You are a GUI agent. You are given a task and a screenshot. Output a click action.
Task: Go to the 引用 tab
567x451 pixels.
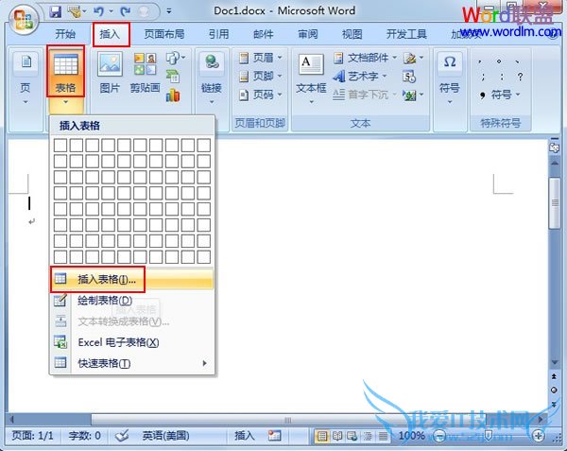[219, 34]
